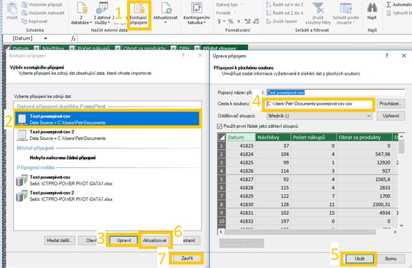Select workbook connection Text powerpivot-csv
The height and width of the screenshot is (268, 412).
[x=108, y=180]
